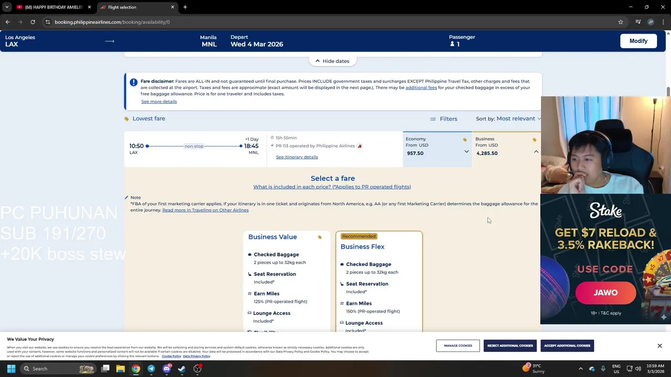Image resolution: width=671 pixels, height=377 pixels.
Task: Open the browser media control icon
Action: 638,22
